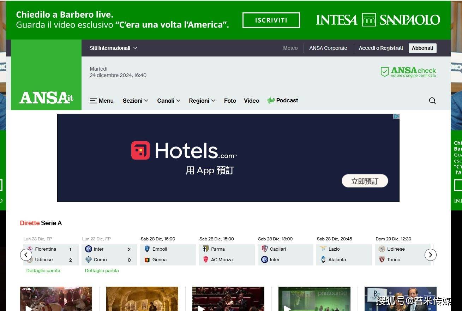Screen dimensions: 462x311
Task: Click the hamburger Menu icon
Action: click(x=93, y=101)
